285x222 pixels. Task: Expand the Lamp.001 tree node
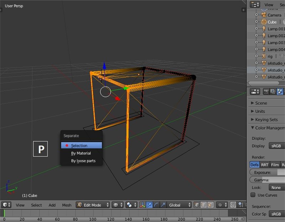256,29
